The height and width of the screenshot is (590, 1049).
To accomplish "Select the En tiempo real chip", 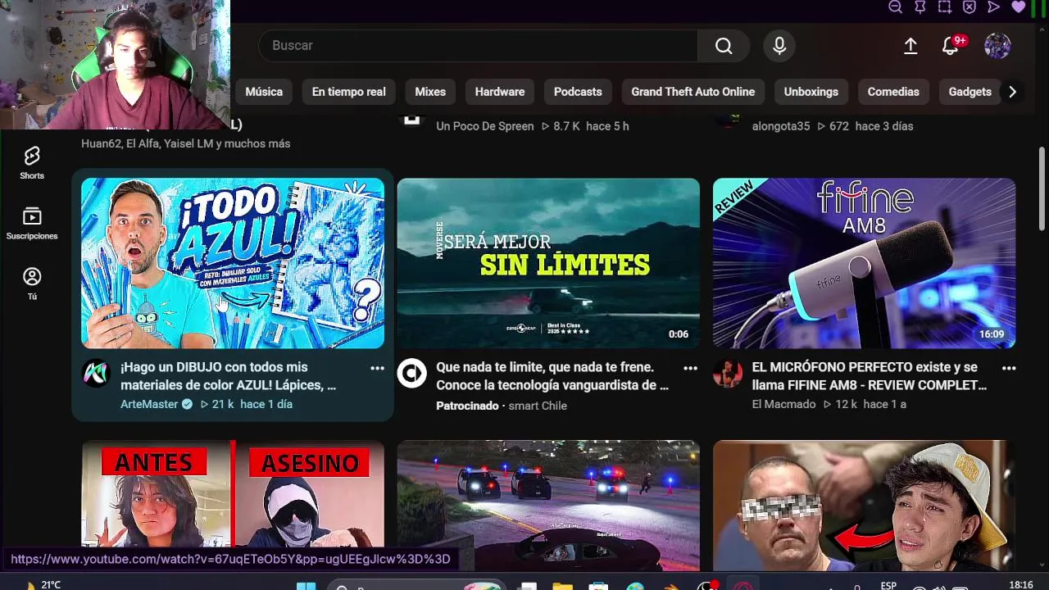I will 348,92.
